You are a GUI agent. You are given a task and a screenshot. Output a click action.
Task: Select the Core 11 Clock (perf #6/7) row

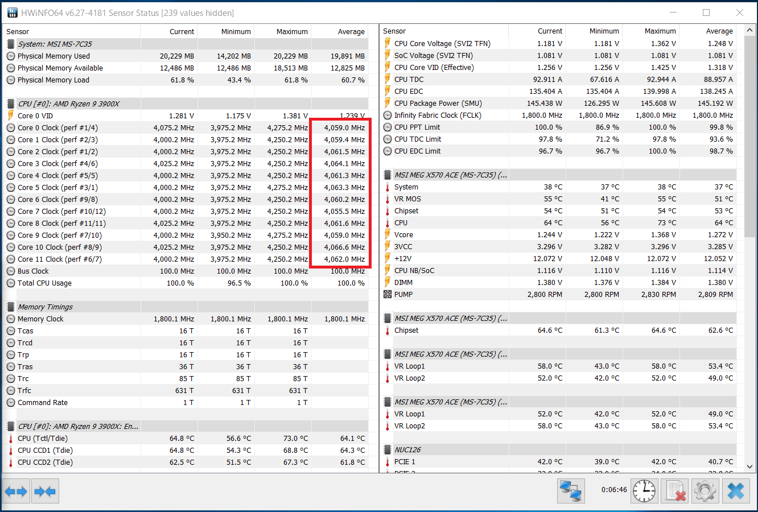tap(186, 259)
